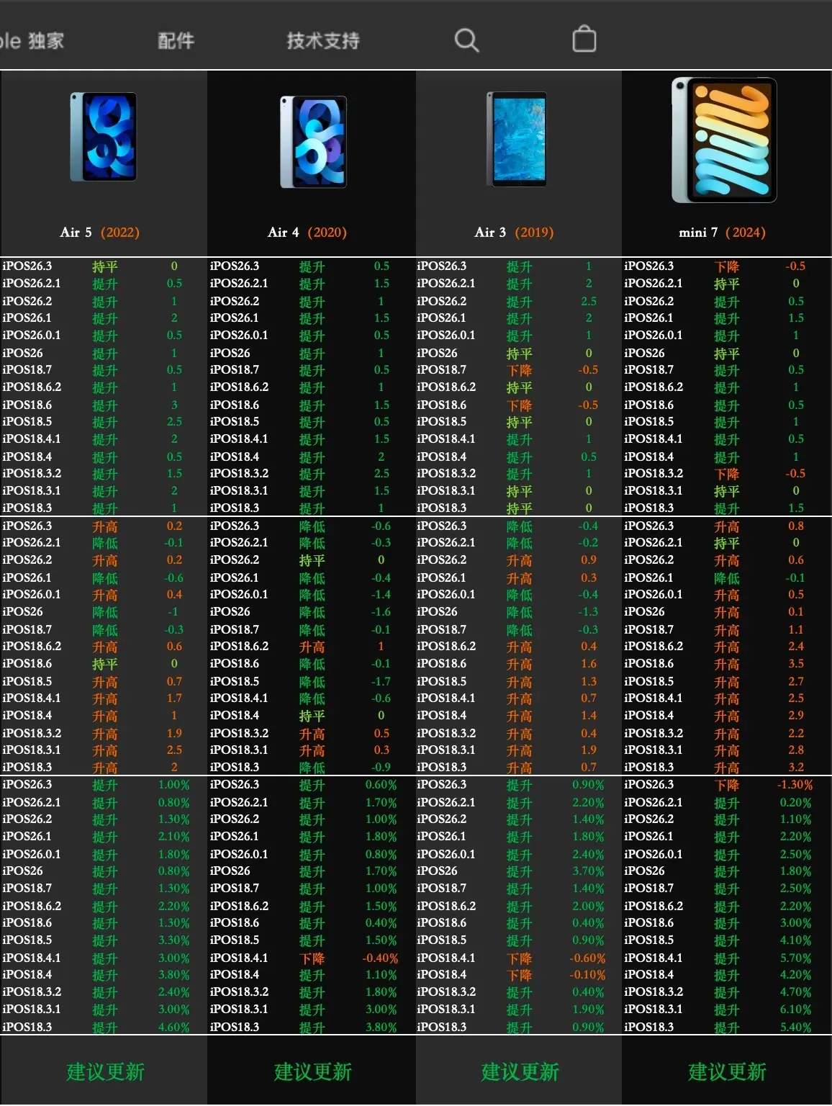Click the Air 4 (2020) title
Screen dimensions: 832x1106
307,232
